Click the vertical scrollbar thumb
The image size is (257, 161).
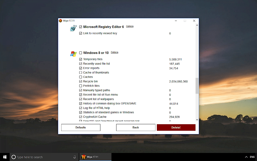click(x=197, y=86)
